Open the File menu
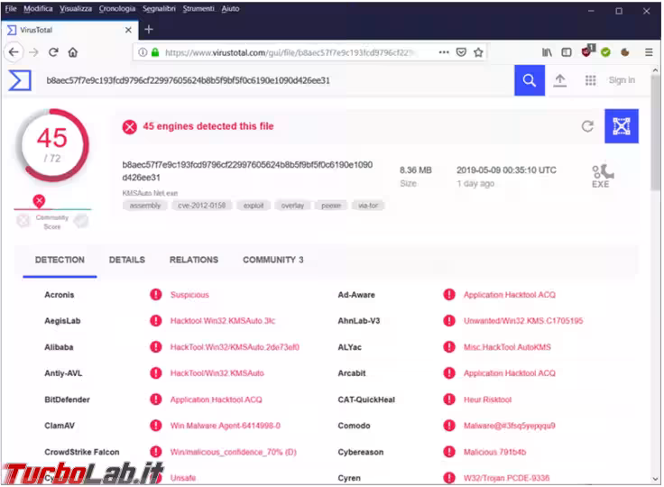664x487 pixels. point(11,8)
